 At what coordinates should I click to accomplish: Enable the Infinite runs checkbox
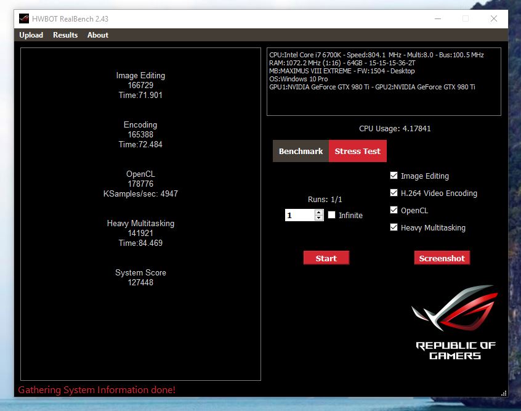331,215
